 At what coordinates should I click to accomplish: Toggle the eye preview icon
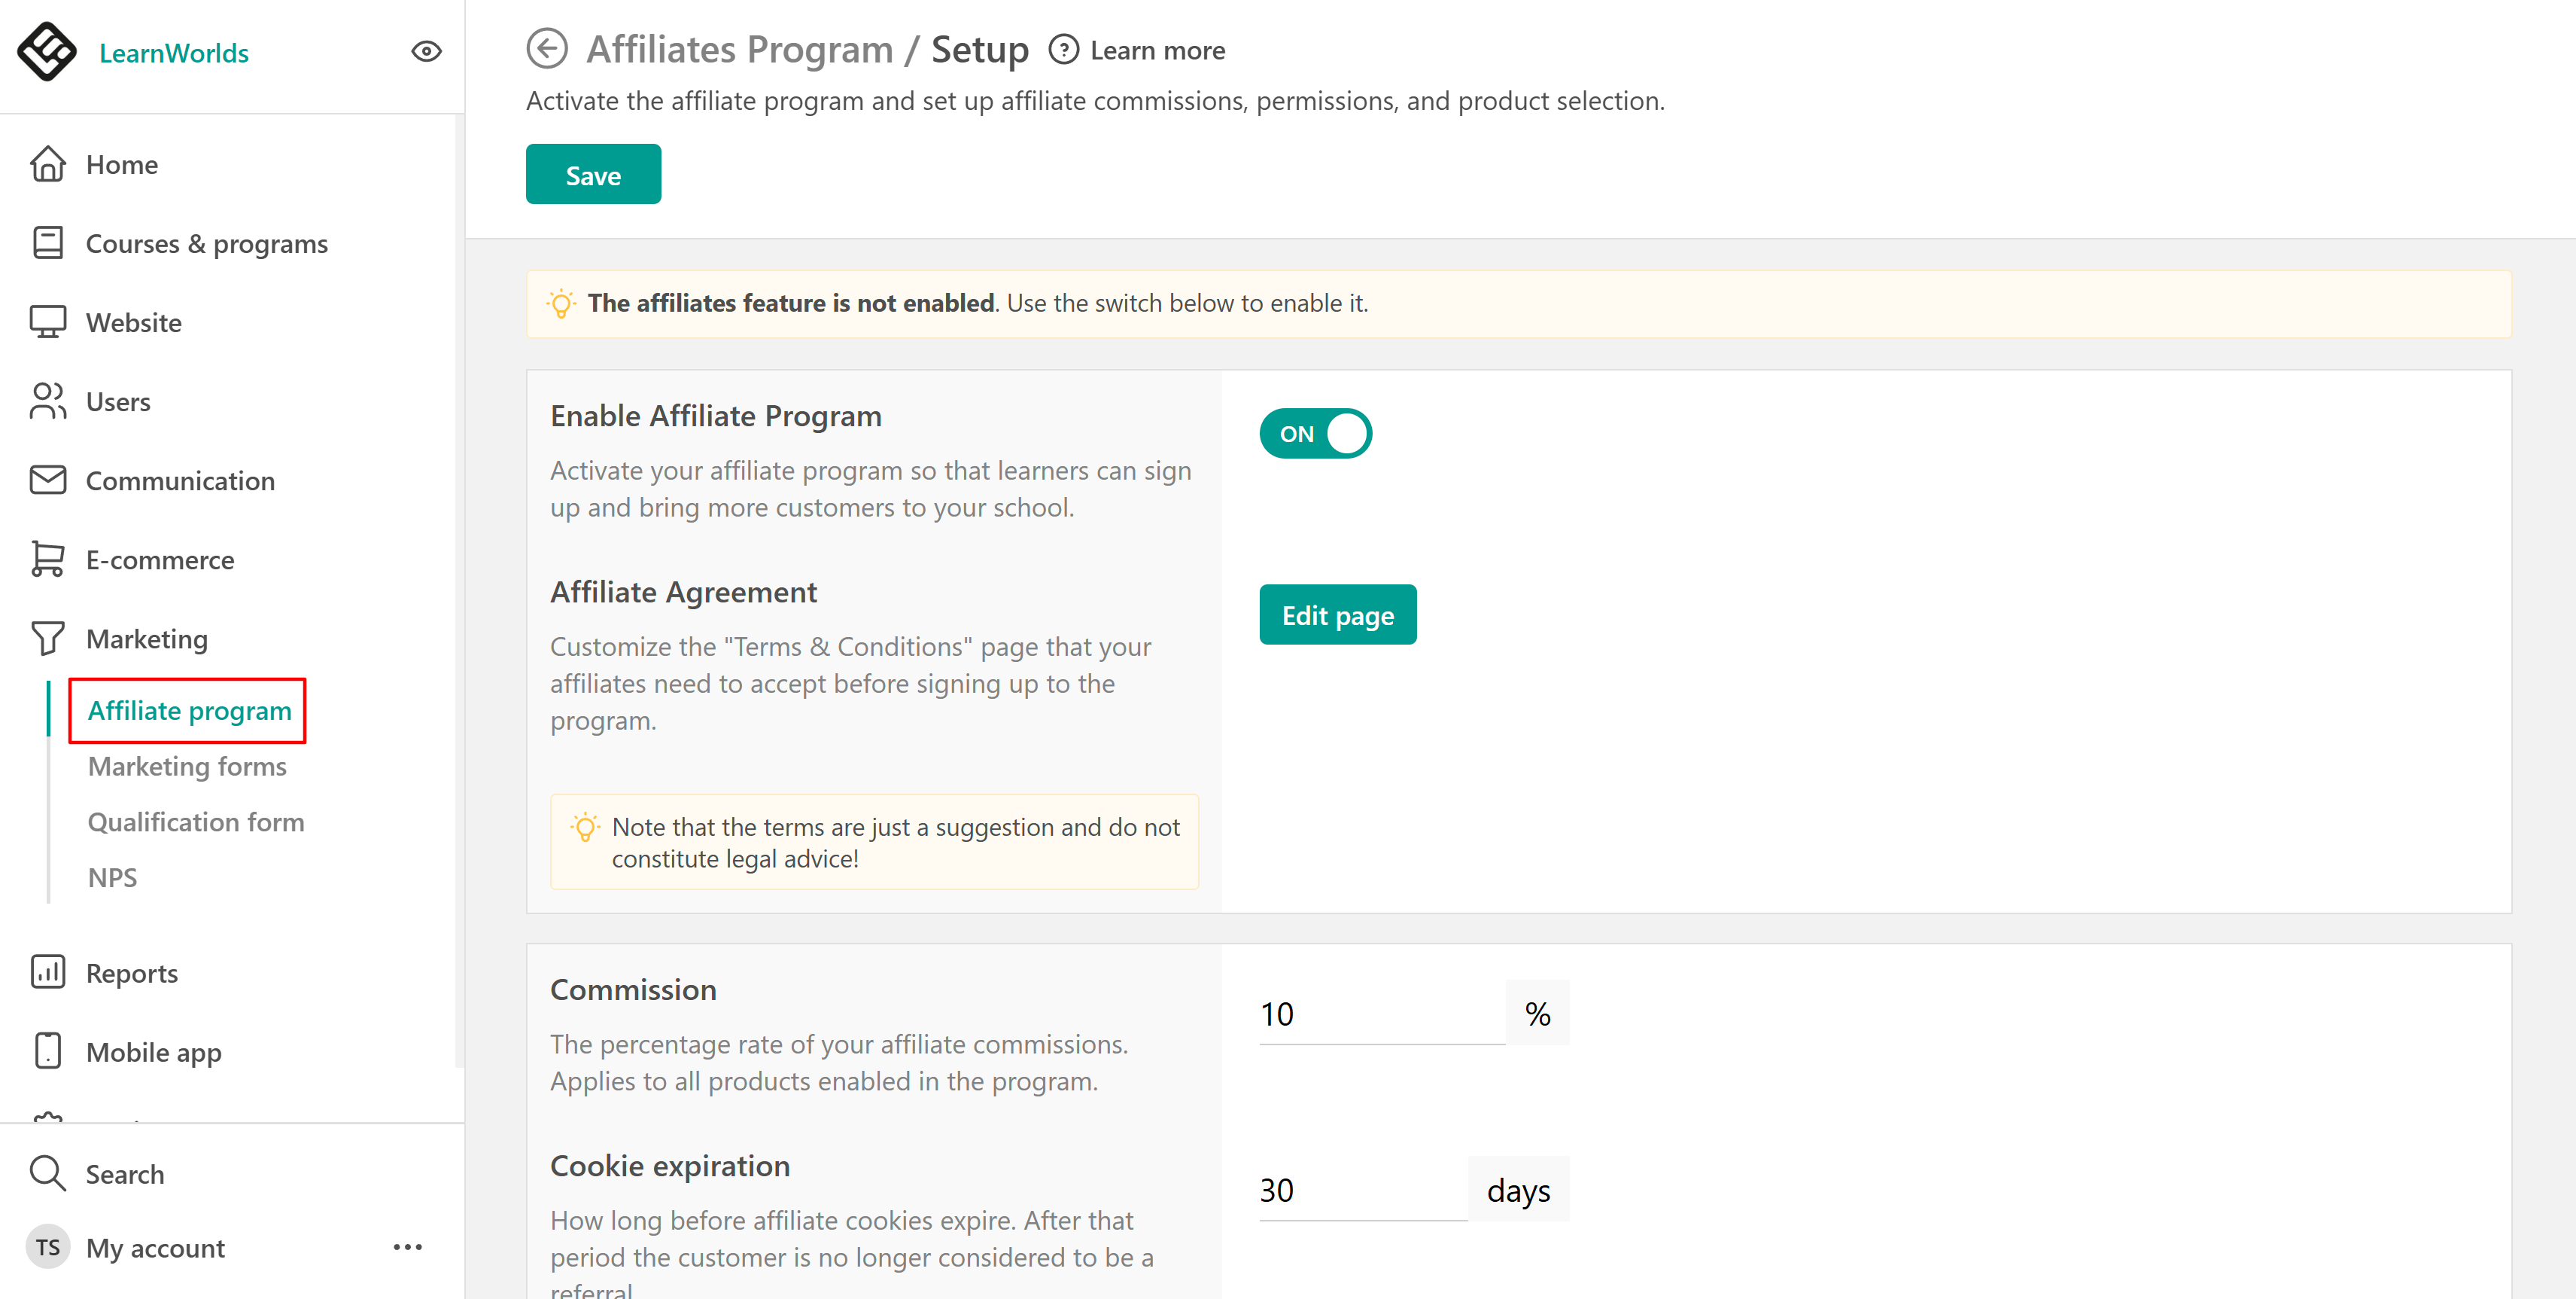(x=426, y=52)
